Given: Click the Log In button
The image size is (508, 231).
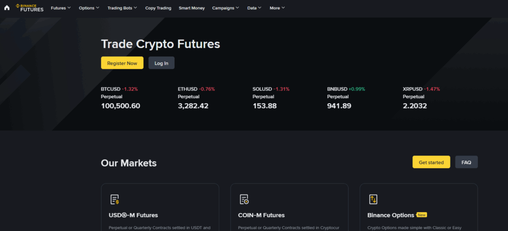Looking at the screenshot, I should 161,63.
